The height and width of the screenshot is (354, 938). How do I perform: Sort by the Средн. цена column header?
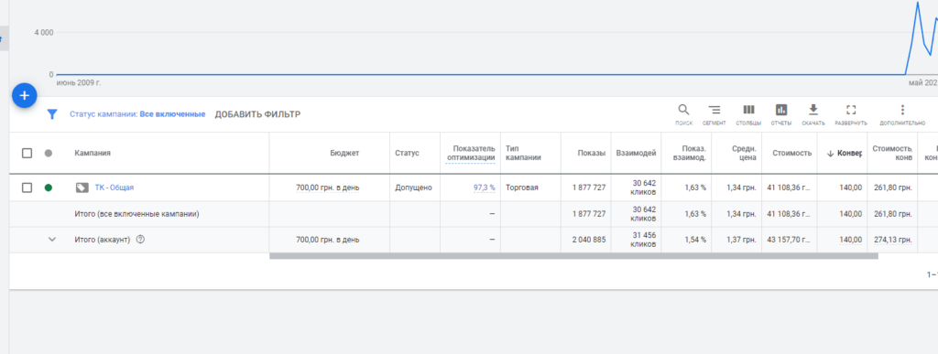(744, 153)
